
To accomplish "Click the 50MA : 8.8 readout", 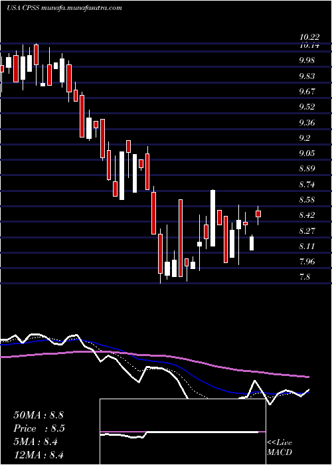I will (x=39, y=415).
